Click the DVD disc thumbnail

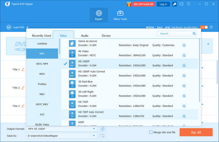click(x=16, y=46)
